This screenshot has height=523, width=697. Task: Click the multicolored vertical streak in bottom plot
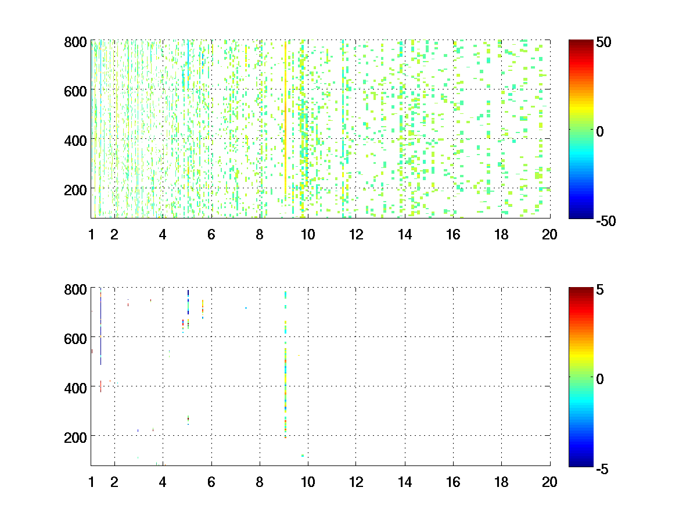(x=285, y=372)
